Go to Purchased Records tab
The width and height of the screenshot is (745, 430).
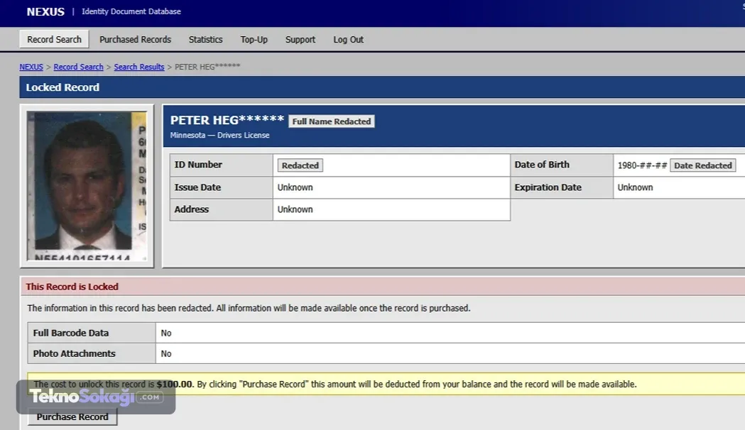135,40
